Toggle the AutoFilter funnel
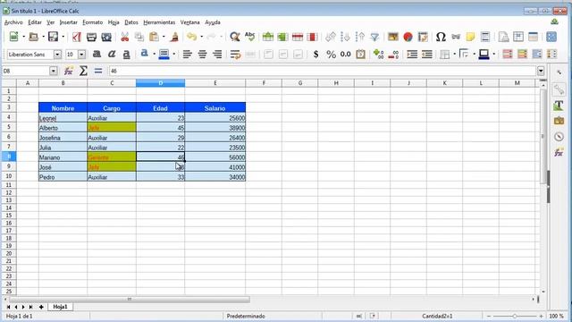The image size is (572, 322). pos(374,37)
